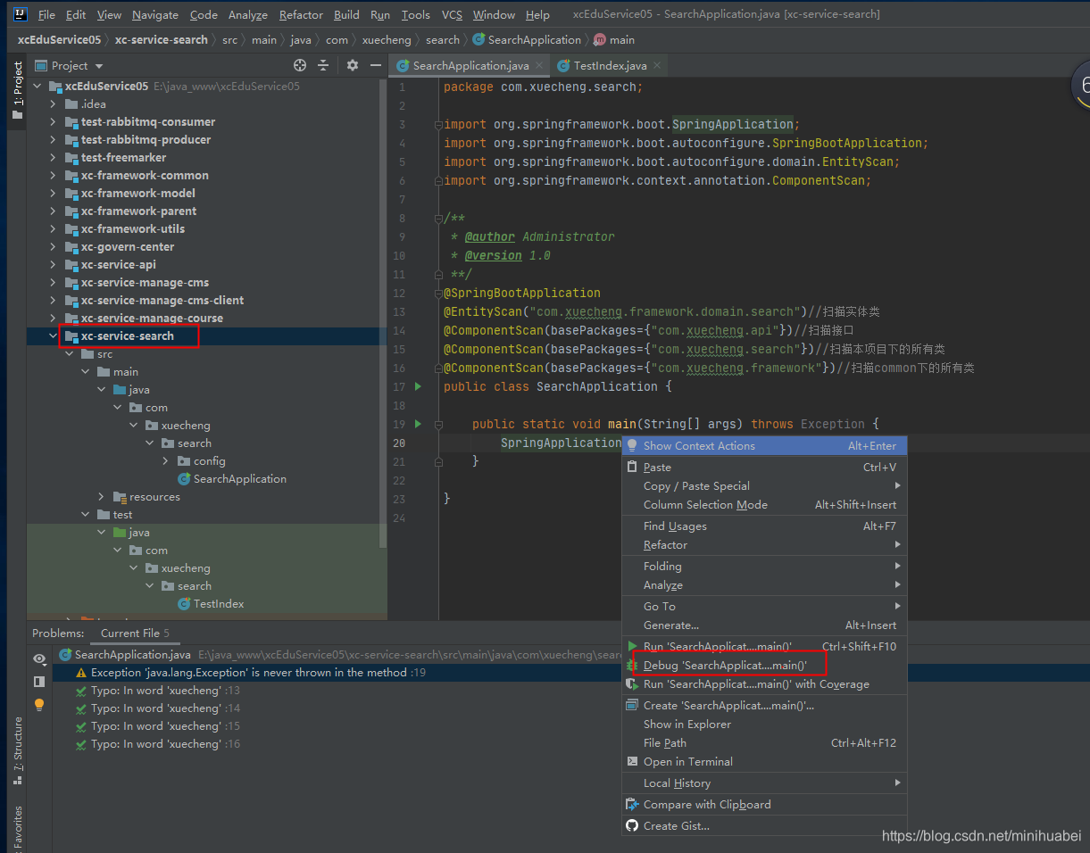Close the TestIndex.java editor tab

[x=657, y=65]
